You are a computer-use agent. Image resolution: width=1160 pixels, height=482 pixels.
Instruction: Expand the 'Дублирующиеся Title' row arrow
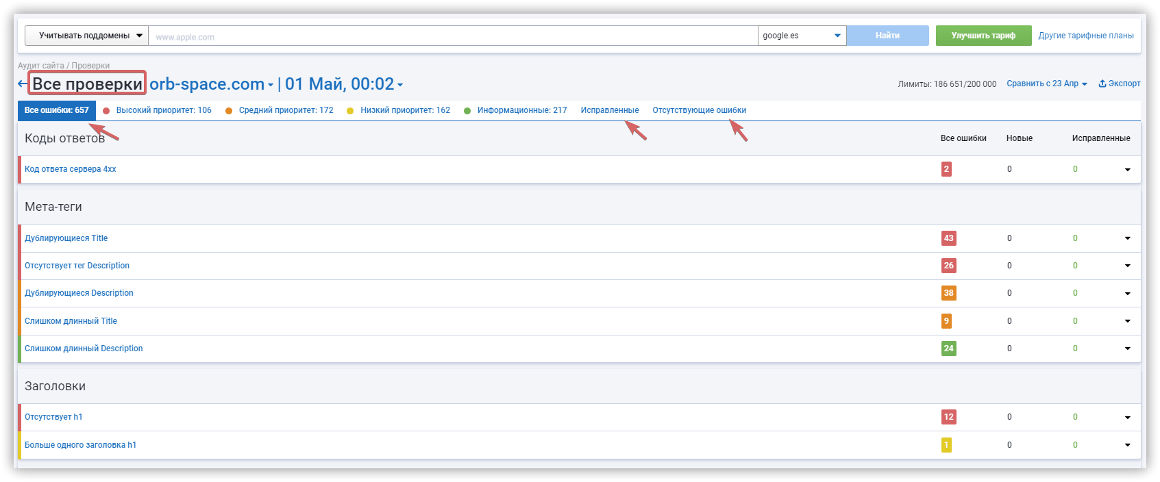(x=1127, y=238)
